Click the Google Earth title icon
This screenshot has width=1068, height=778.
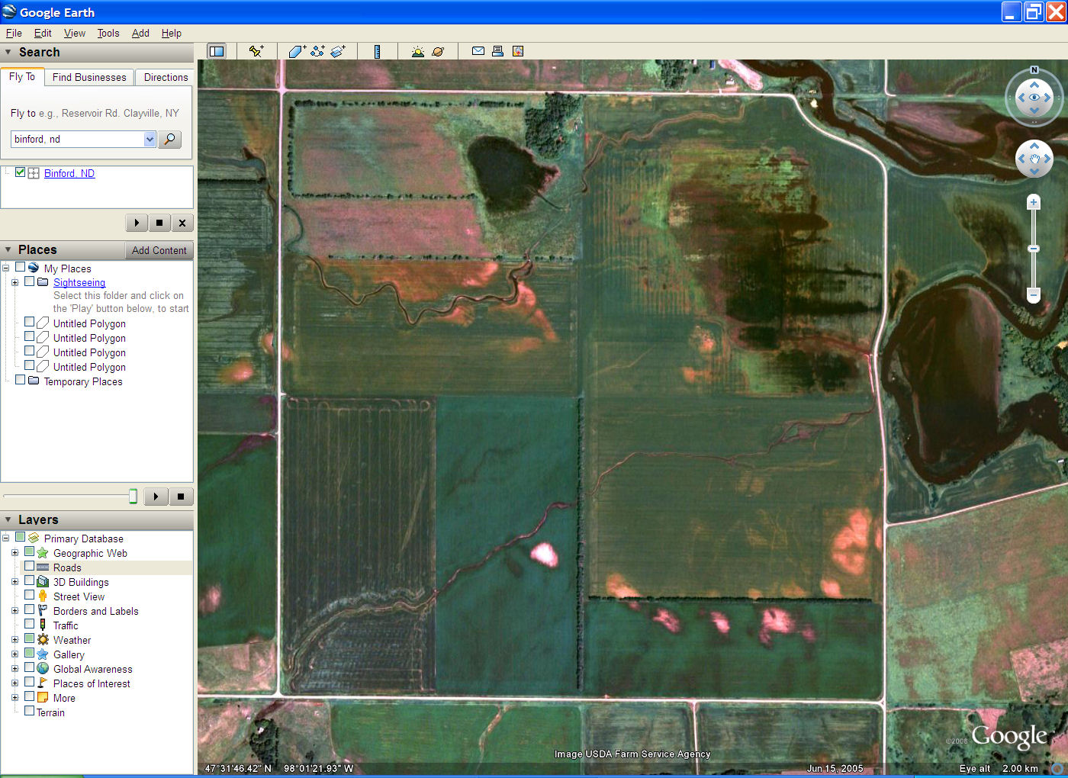[x=9, y=11]
